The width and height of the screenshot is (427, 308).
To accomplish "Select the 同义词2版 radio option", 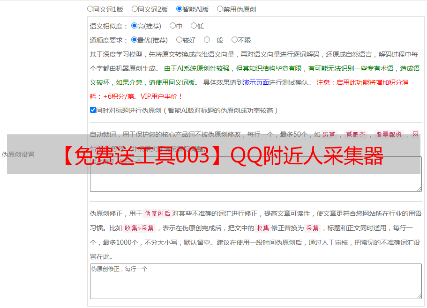I will pyautogui.click(x=135, y=9).
